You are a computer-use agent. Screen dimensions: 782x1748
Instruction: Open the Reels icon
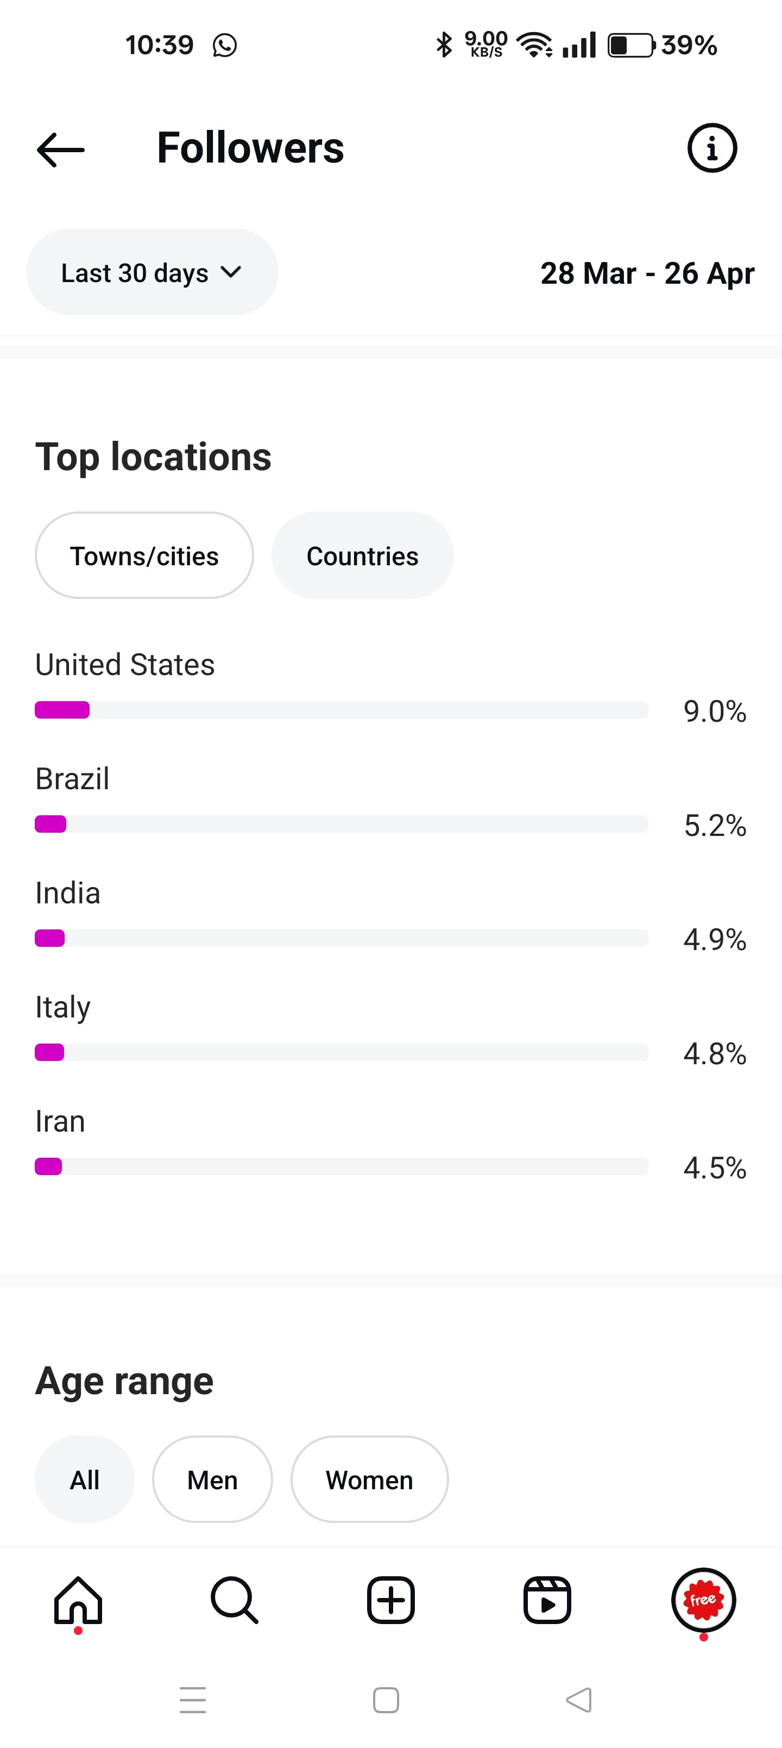click(547, 1600)
